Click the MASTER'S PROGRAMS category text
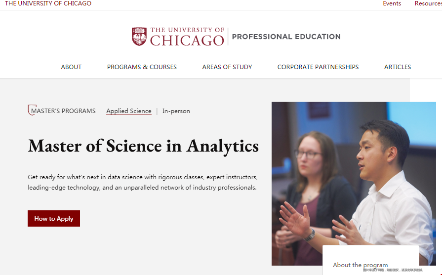The width and height of the screenshot is (442, 275). pyautogui.click(x=63, y=111)
